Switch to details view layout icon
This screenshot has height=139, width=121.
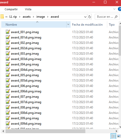(x=113, y=136)
